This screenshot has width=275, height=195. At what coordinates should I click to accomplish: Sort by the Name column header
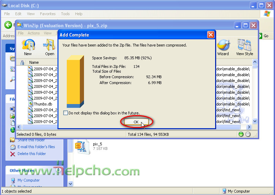[34, 63]
